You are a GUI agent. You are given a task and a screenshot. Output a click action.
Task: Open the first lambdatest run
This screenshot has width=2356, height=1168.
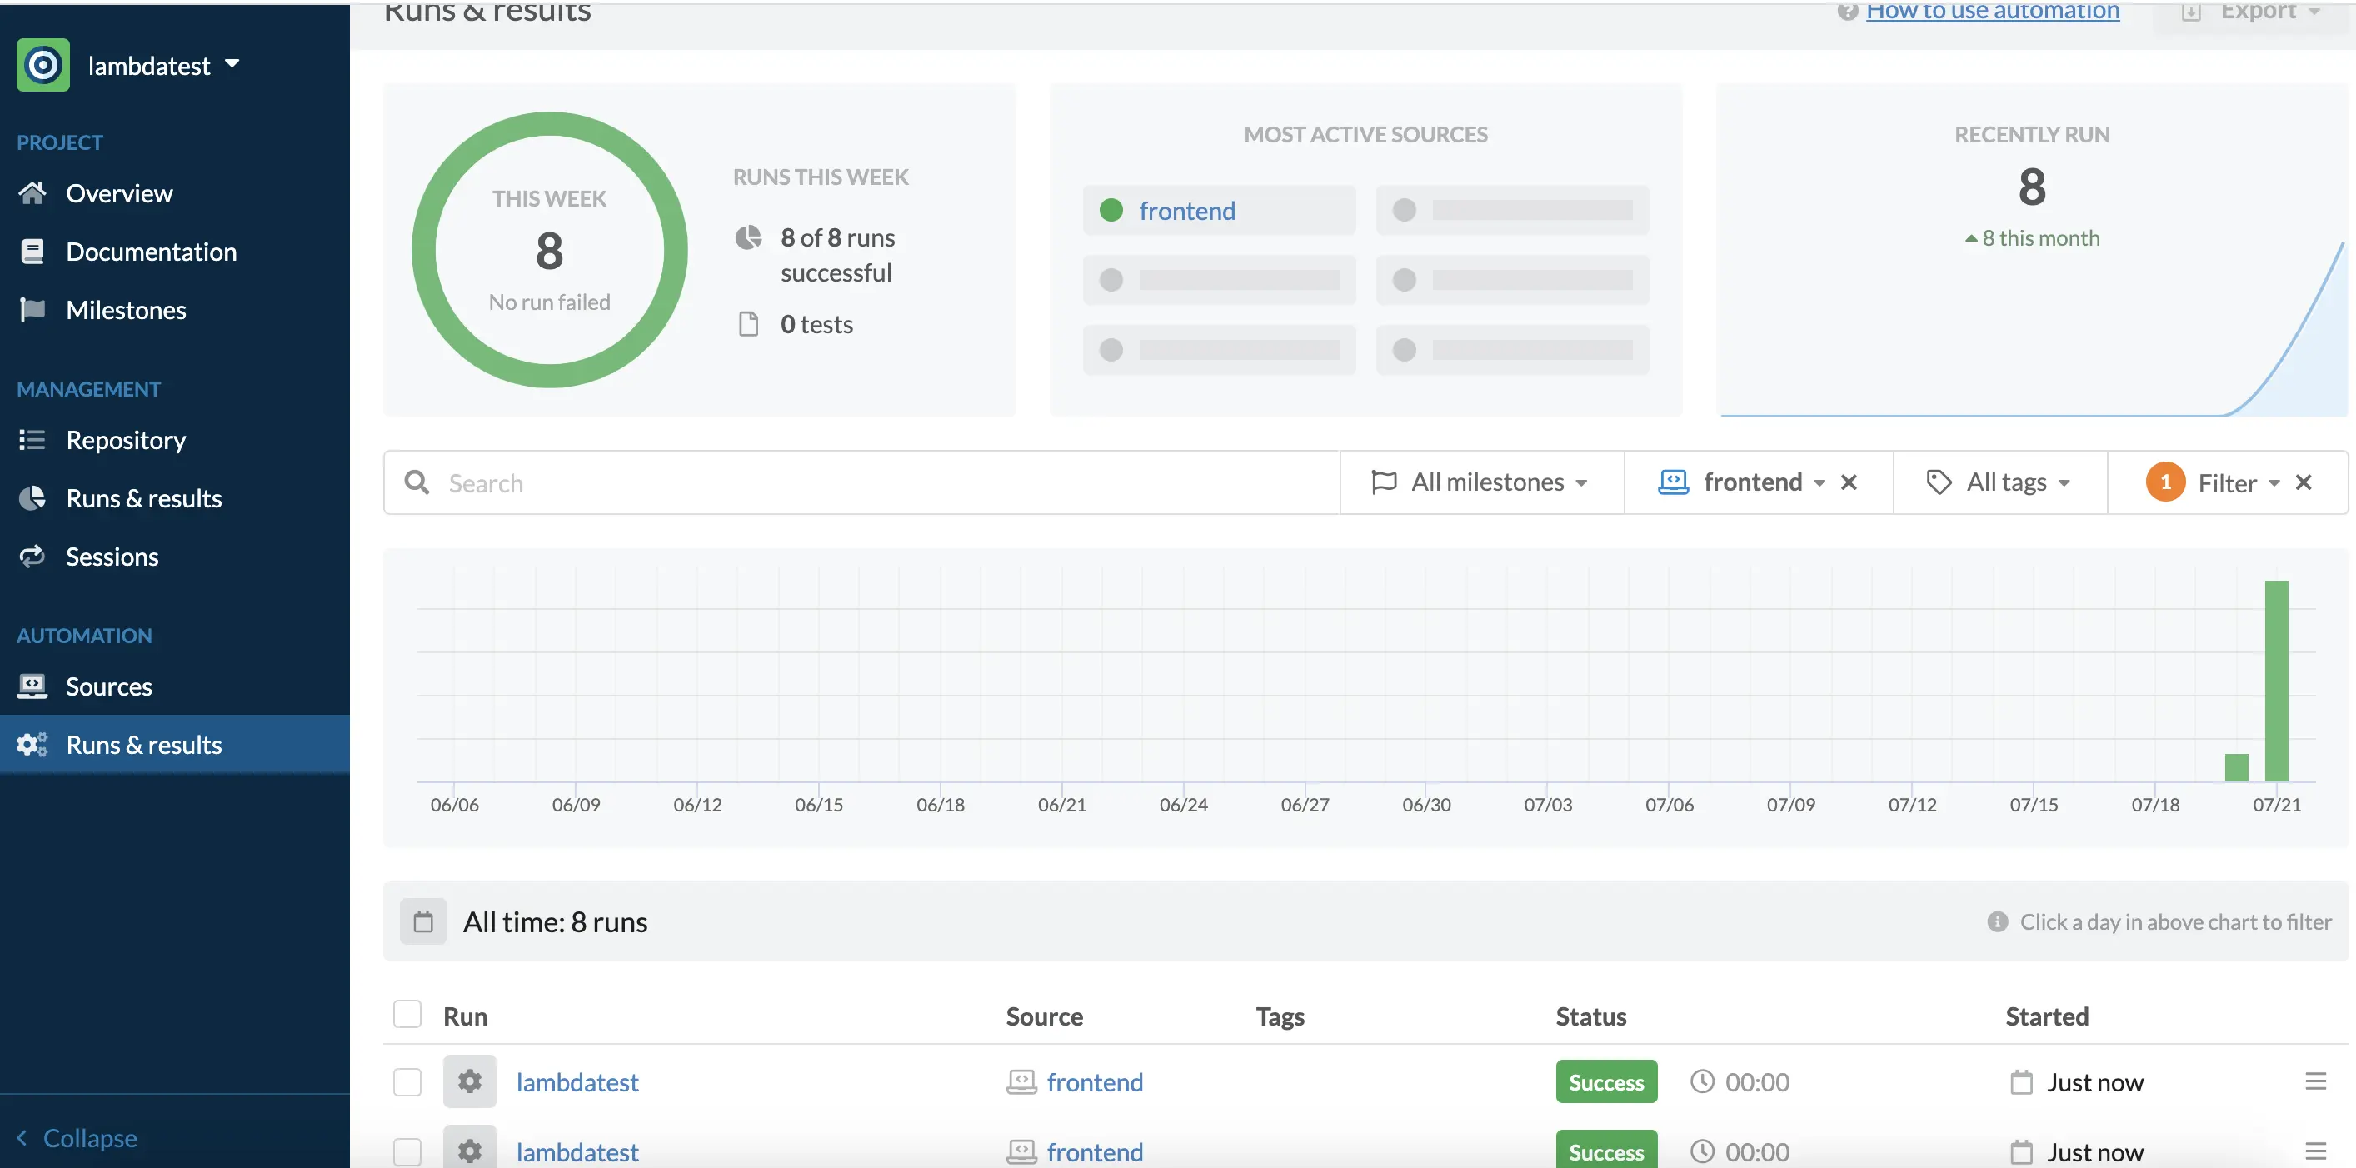click(577, 1081)
